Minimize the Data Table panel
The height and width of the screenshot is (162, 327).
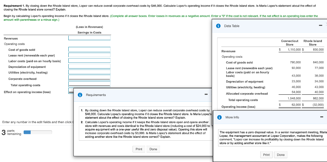point(320,26)
